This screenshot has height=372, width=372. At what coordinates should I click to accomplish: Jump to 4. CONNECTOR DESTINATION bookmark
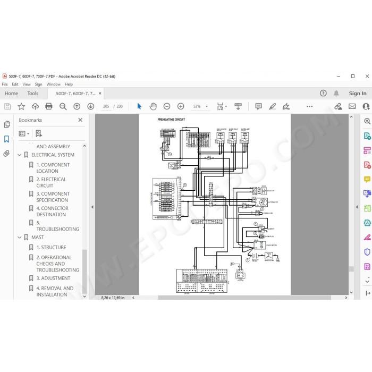[53, 212]
